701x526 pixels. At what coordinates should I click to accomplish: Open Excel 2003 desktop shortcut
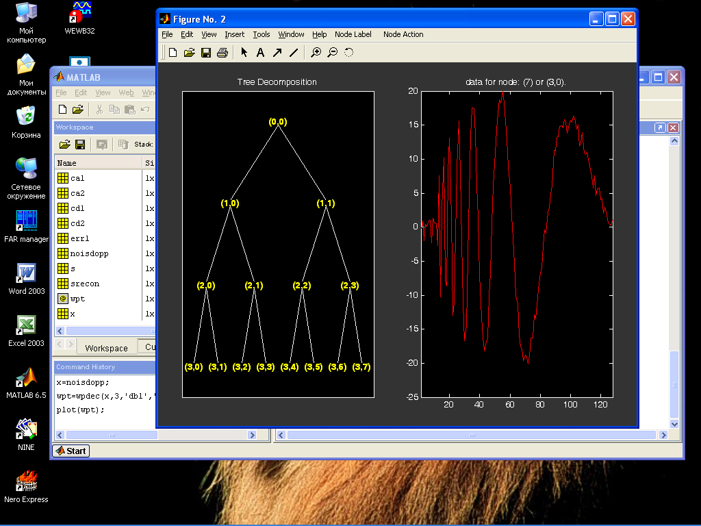pyautogui.click(x=26, y=331)
